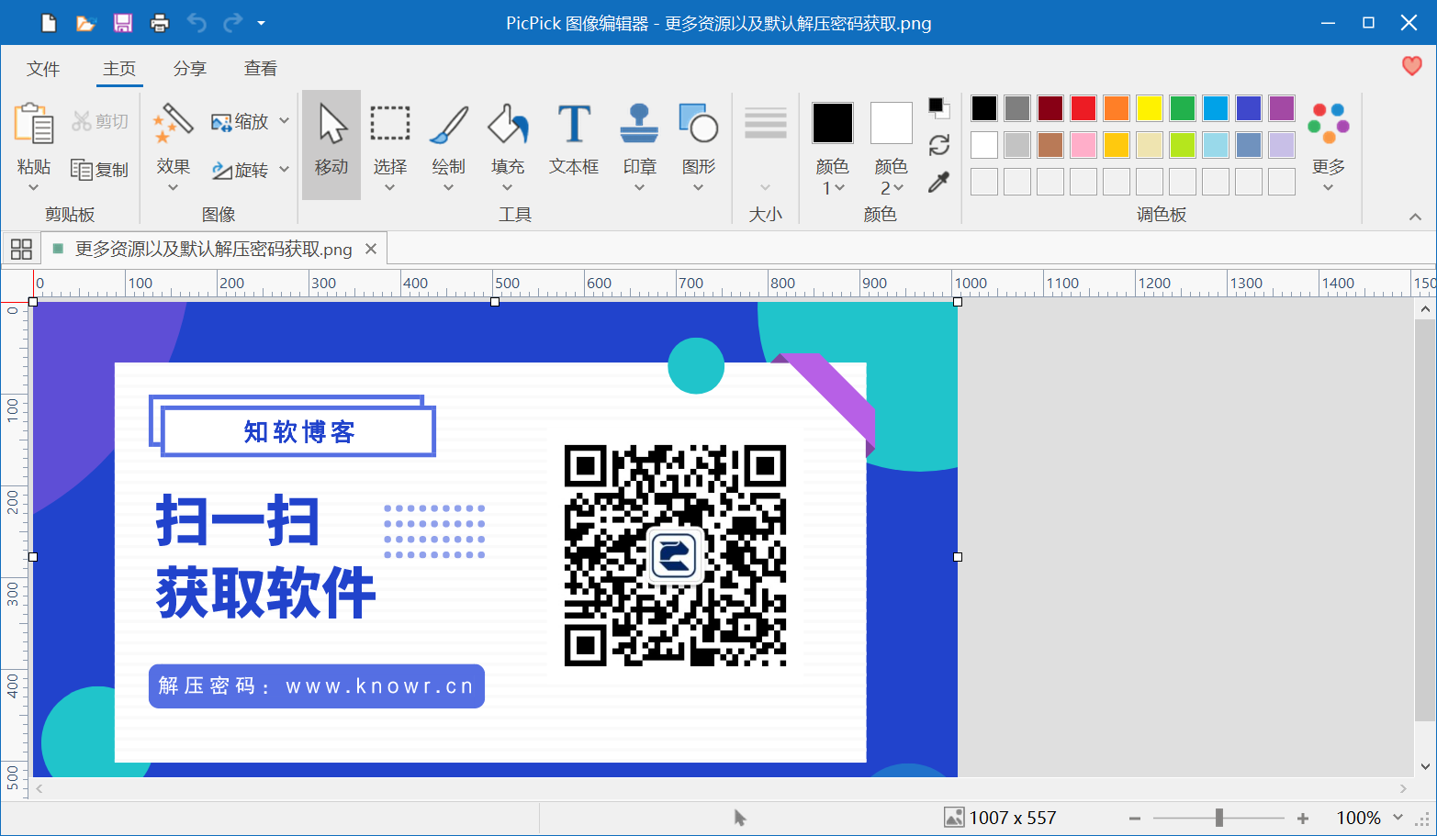Screen dimensions: 1437x836
Task: Click the 旋转 rotate button
Action: (240, 170)
